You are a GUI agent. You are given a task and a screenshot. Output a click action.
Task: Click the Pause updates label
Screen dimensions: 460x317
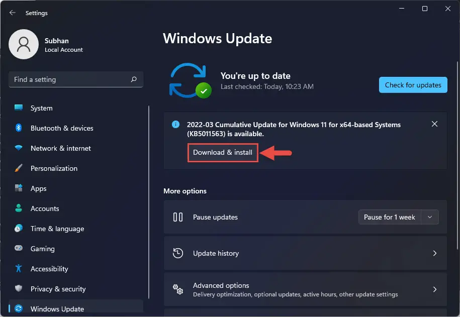click(x=215, y=217)
